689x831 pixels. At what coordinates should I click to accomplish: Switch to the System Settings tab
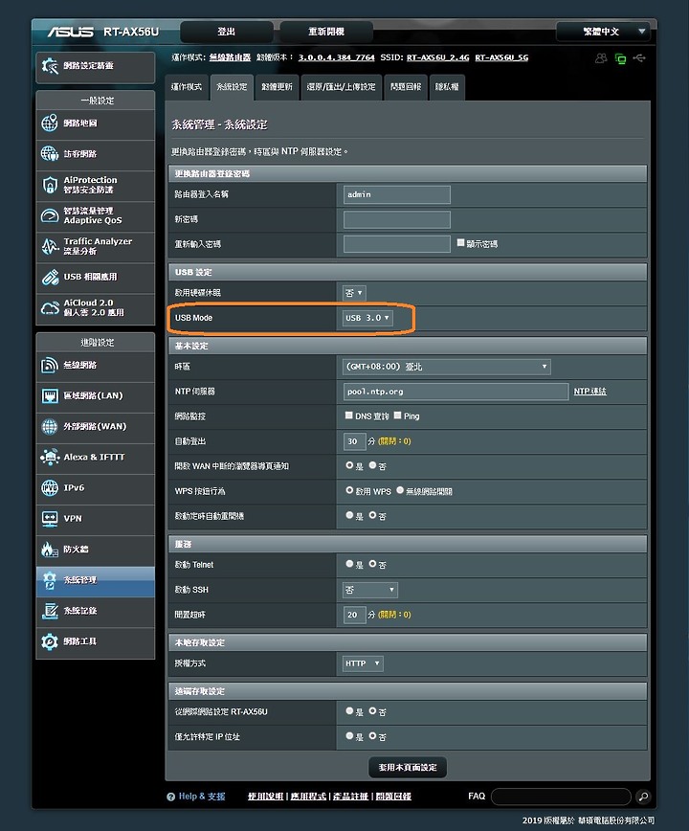pos(232,87)
